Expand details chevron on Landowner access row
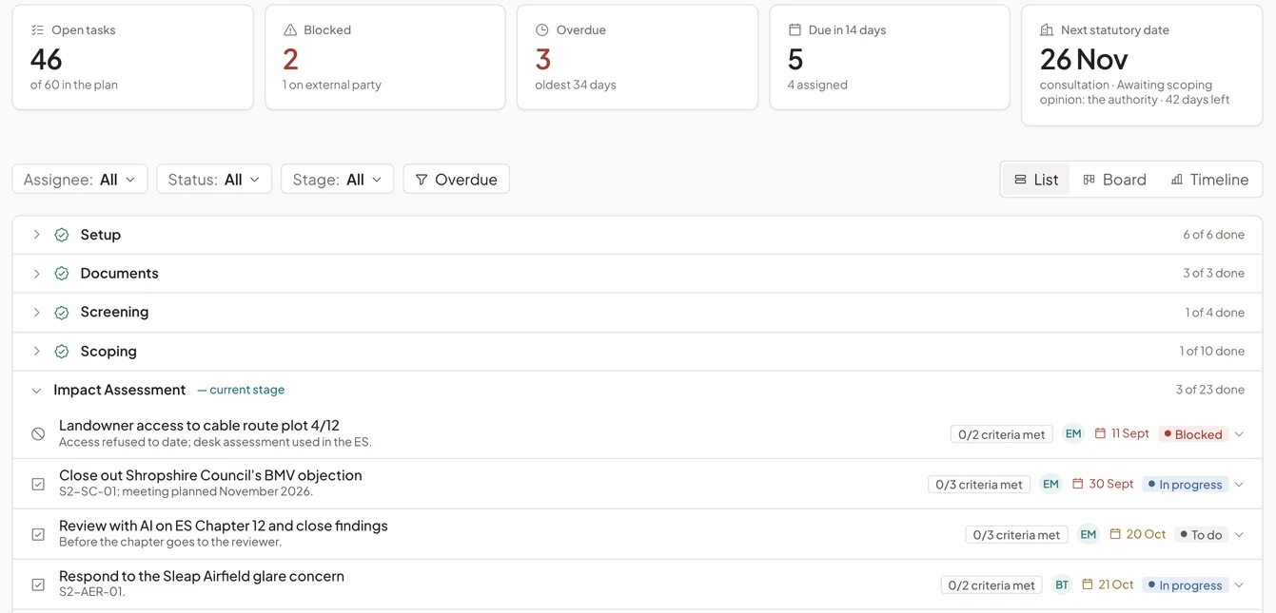1276x613 pixels. tap(1239, 434)
